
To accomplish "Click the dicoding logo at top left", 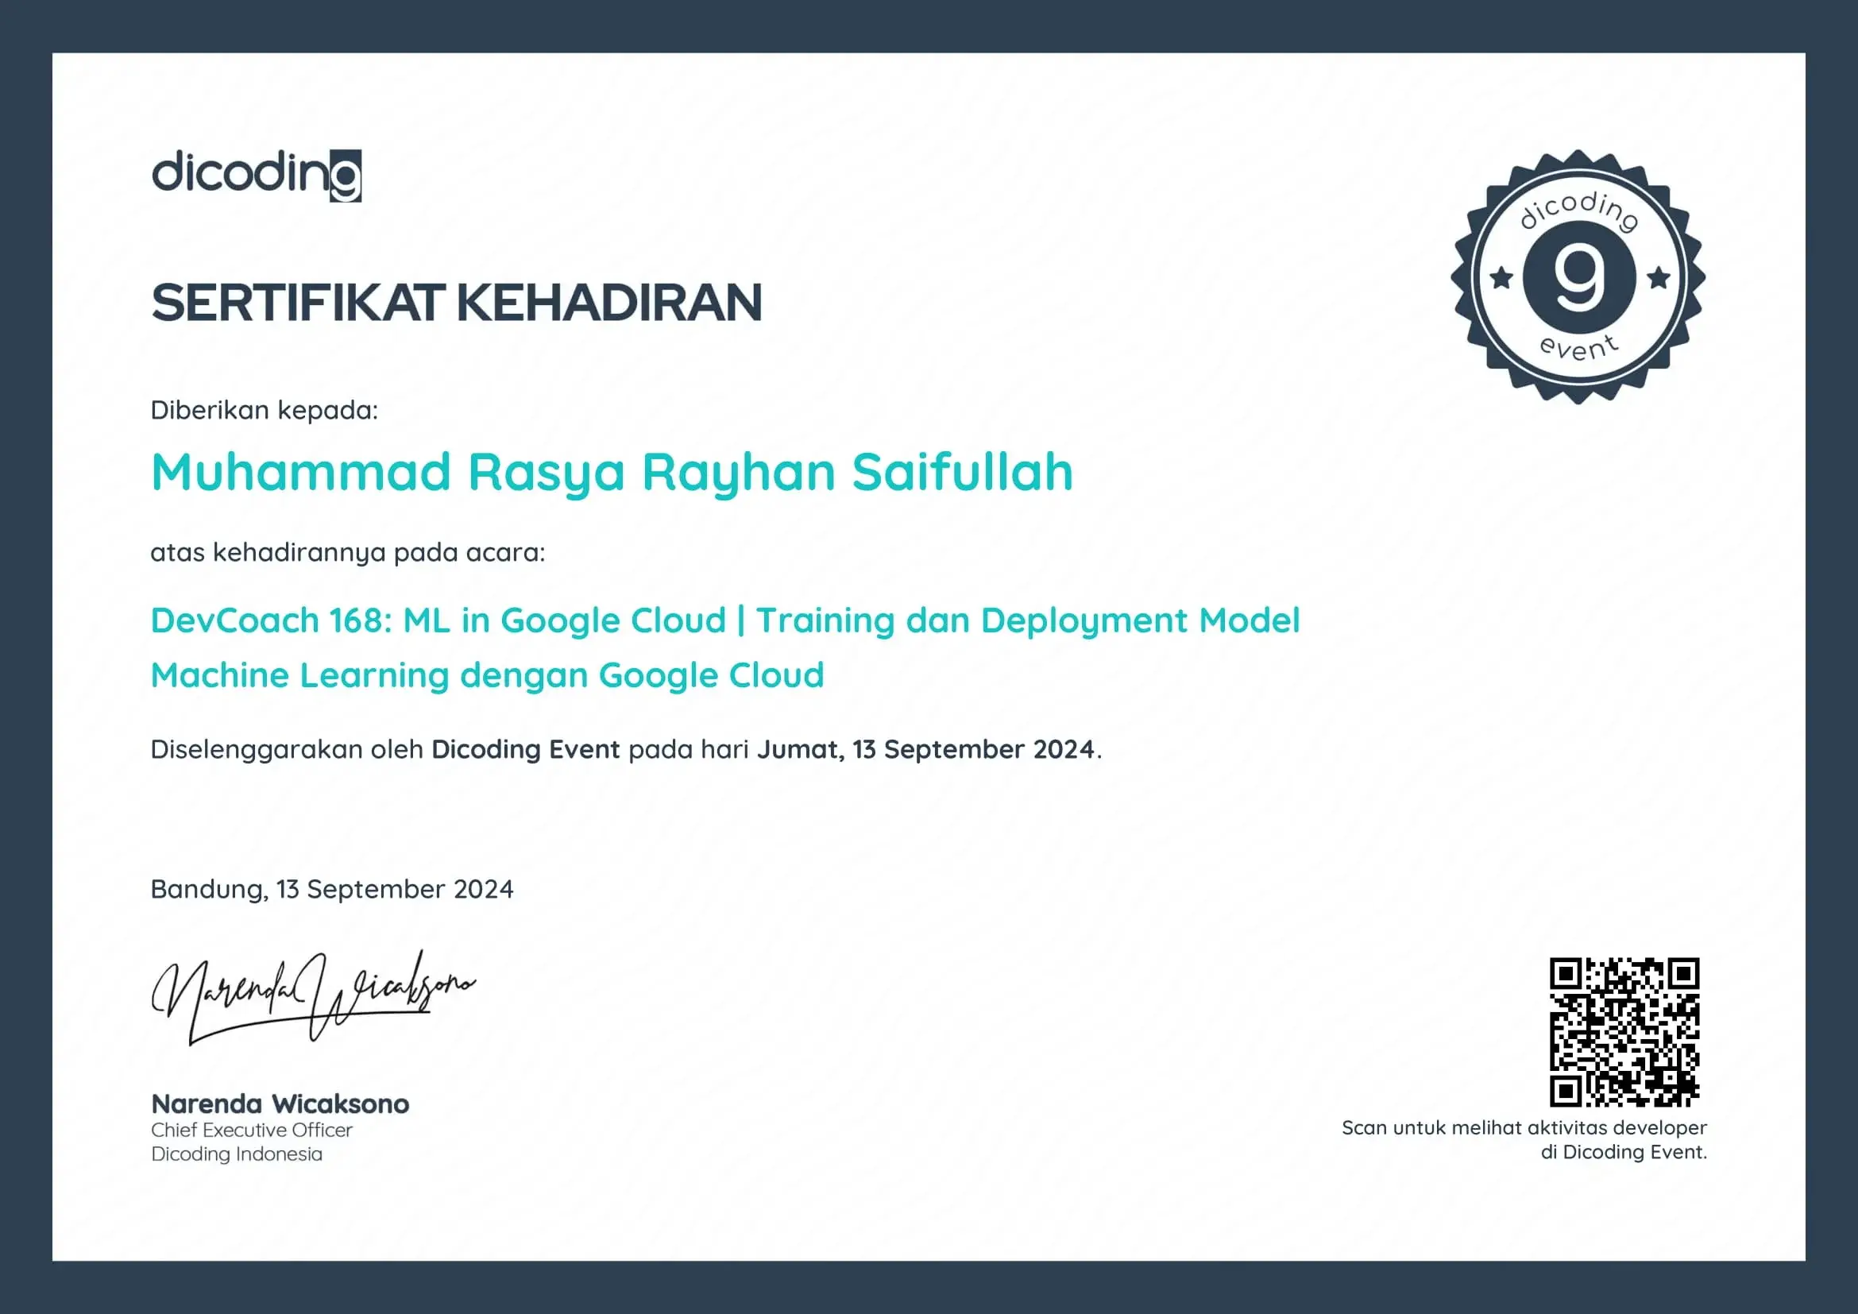I will click(257, 175).
